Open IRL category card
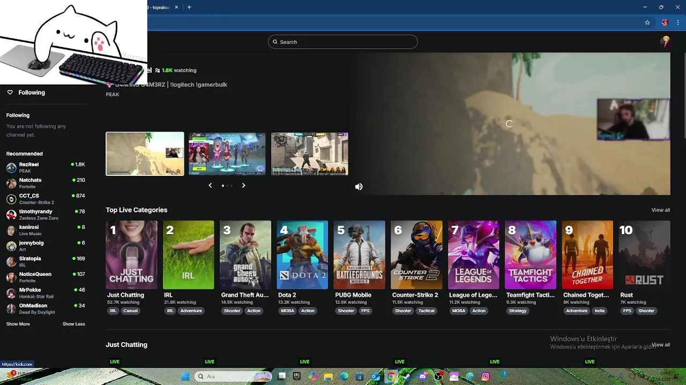 pos(188,255)
